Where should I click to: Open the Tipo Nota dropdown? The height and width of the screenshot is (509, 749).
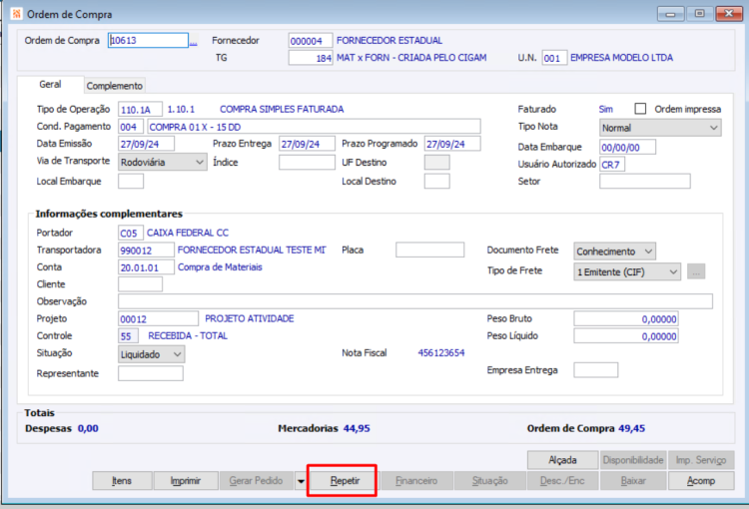[x=660, y=128]
